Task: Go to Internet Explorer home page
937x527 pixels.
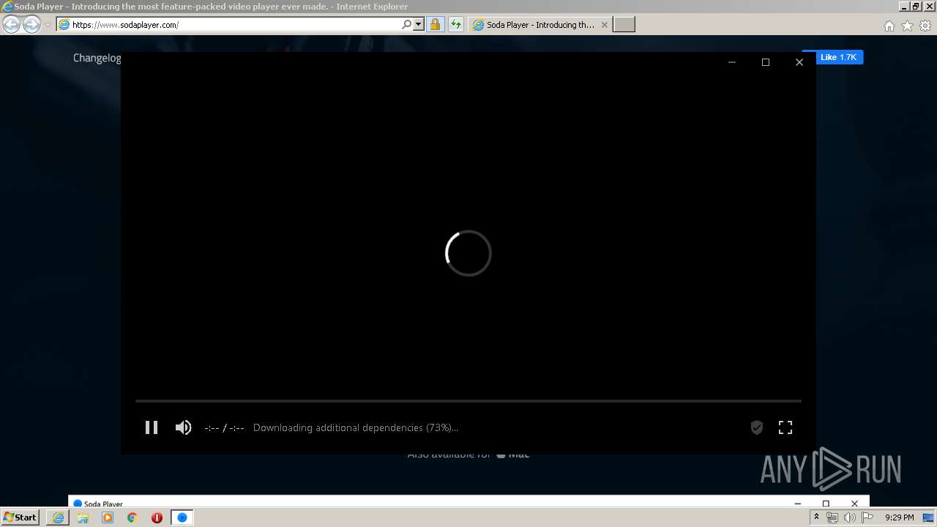Action: point(889,26)
